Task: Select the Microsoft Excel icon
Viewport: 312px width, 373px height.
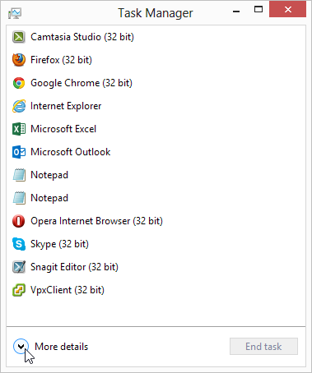Action: point(19,129)
